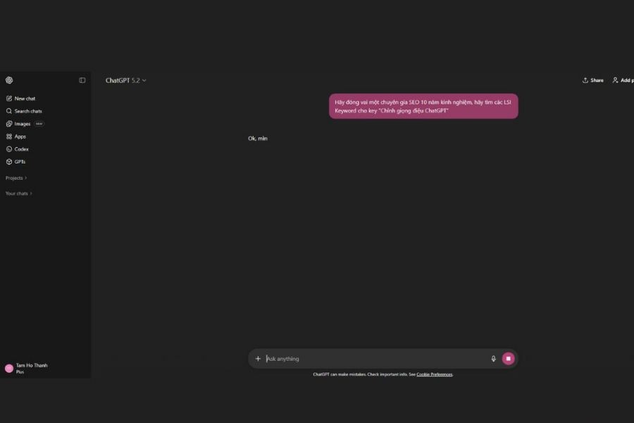Viewport: 634px width, 423px height.
Task: Open the GPTs icon entry
Action: click(9, 161)
